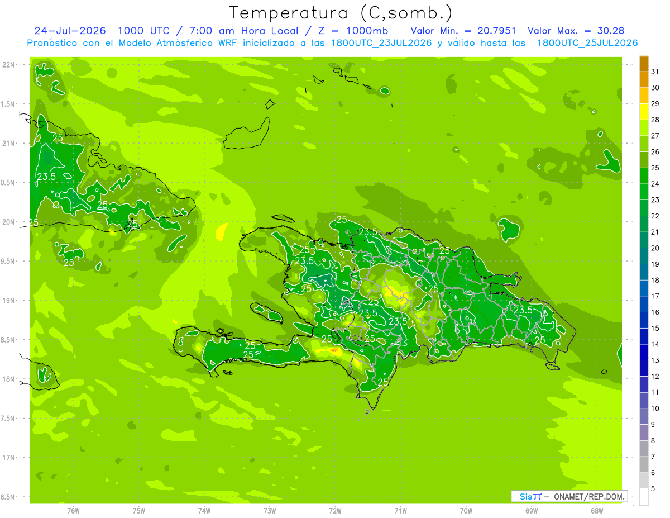Click the "68W" longitude axis label

pyautogui.click(x=597, y=511)
